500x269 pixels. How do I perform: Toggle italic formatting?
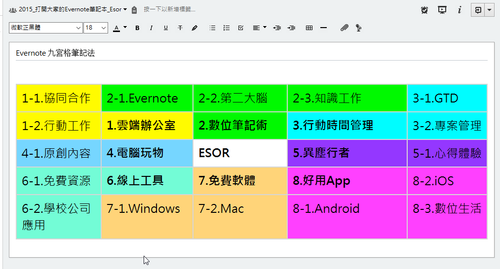(151, 28)
